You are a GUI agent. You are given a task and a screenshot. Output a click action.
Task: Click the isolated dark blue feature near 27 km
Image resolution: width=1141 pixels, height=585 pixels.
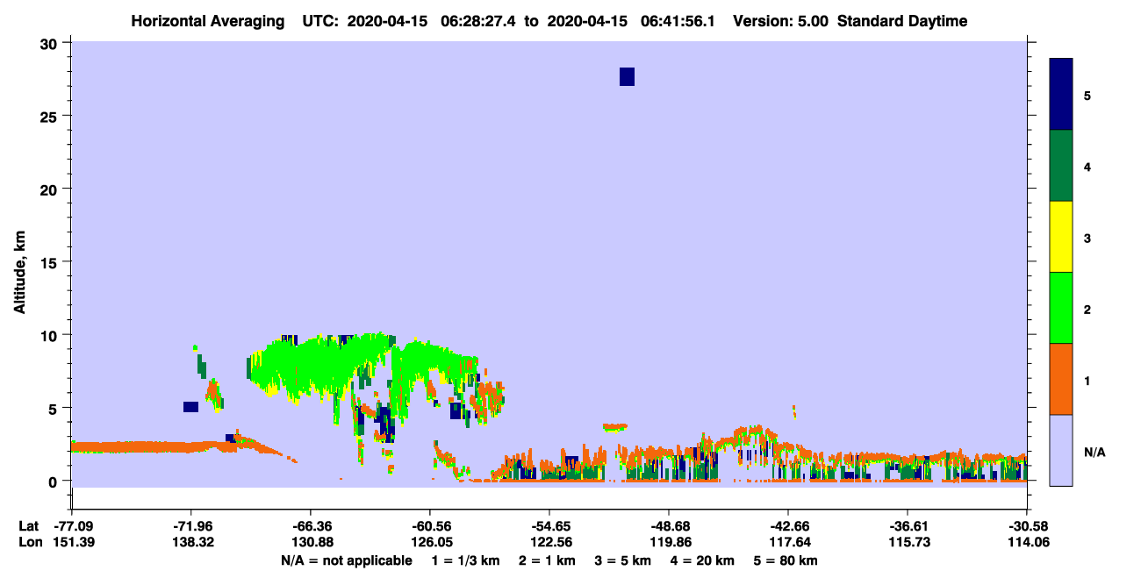pos(627,76)
